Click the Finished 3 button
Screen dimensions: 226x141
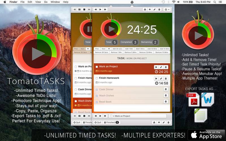(111, 122)
